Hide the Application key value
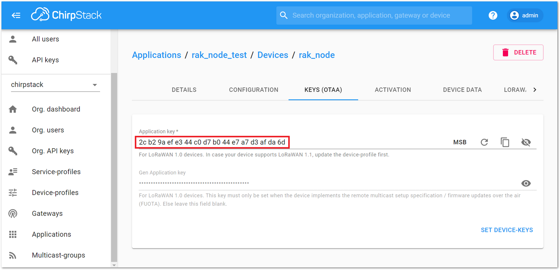Viewport: 560px width, 270px height. coord(526,142)
